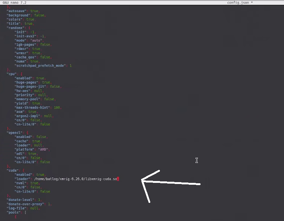The width and height of the screenshot is (284, 221).
Task: Click the false value of opencl "enabled"
Action: 41,137
